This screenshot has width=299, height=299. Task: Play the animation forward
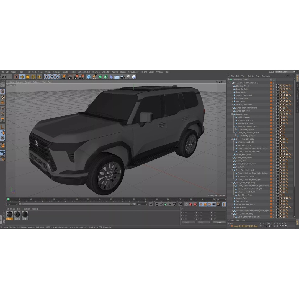[x=166, y=204]
